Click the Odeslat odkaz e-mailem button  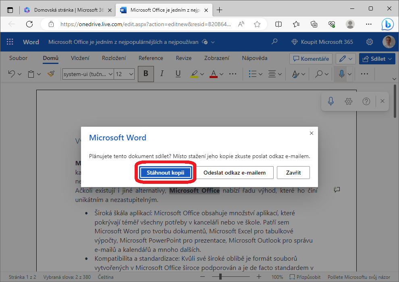[x=234, y=173]
